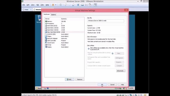Select the CD/DVD (IDE) device icon
The image size is (170, 96).
[x=46, y=34]
